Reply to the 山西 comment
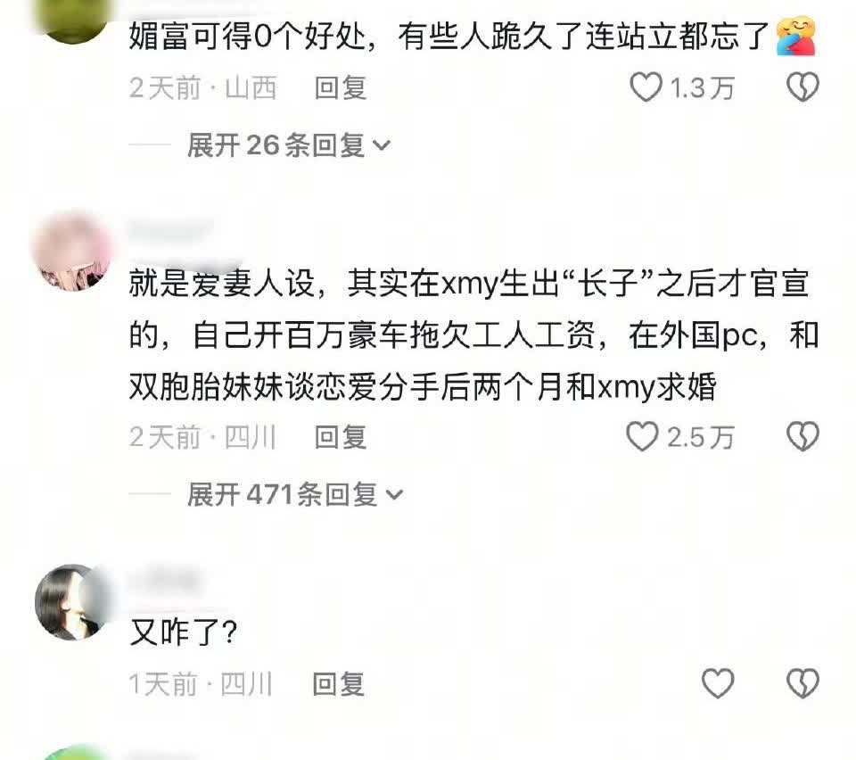Image resolution: width=856 pixels, height=760 pixels. [x=340, y=88]
